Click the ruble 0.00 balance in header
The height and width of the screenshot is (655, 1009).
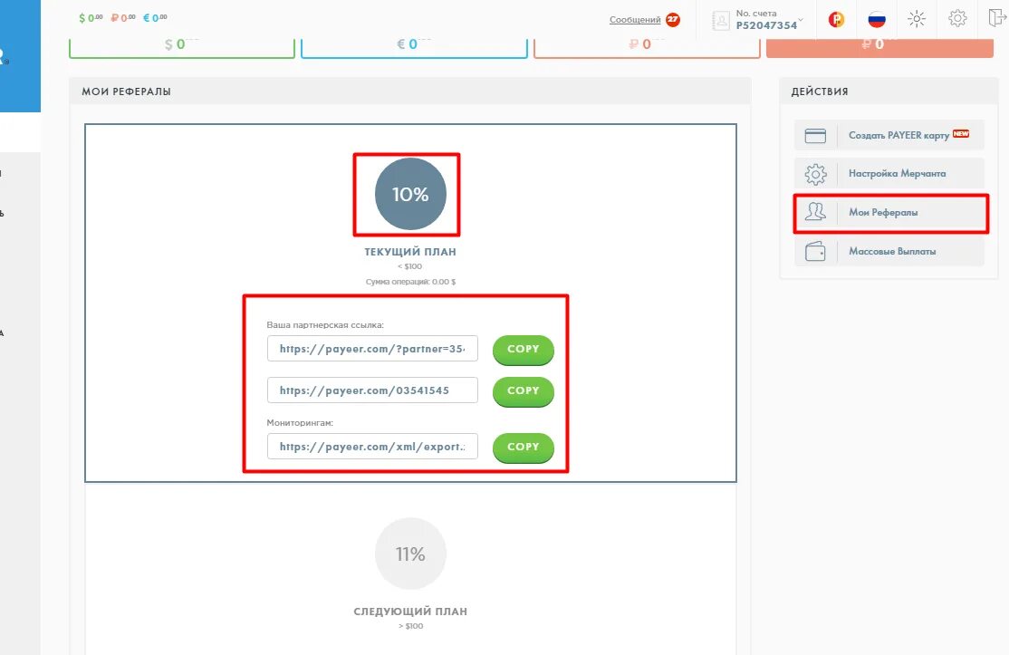(x=123, y=18)
